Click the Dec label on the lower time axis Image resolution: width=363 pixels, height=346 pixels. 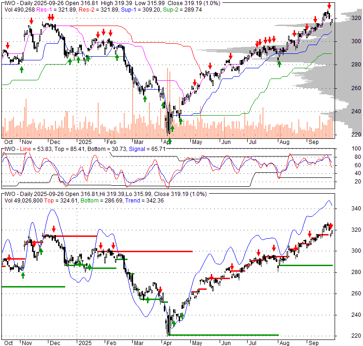[55, 343]
